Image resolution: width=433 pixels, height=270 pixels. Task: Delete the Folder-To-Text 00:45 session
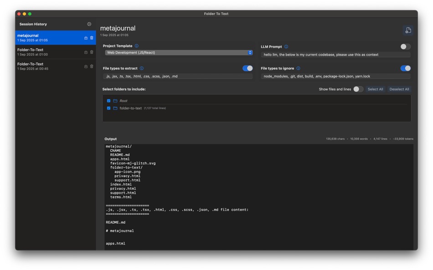[x=92, y=66]
